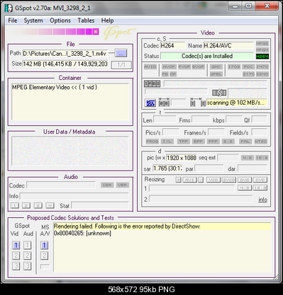The height and width of the screenshot is (295, 283).
Task: Click the QPEL flag indicator
Action: 216,74
